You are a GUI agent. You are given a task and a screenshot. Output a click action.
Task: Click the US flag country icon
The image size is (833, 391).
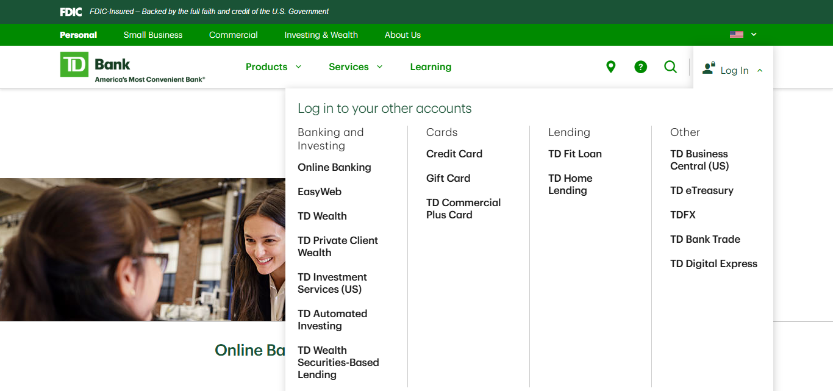click(737, 35)
